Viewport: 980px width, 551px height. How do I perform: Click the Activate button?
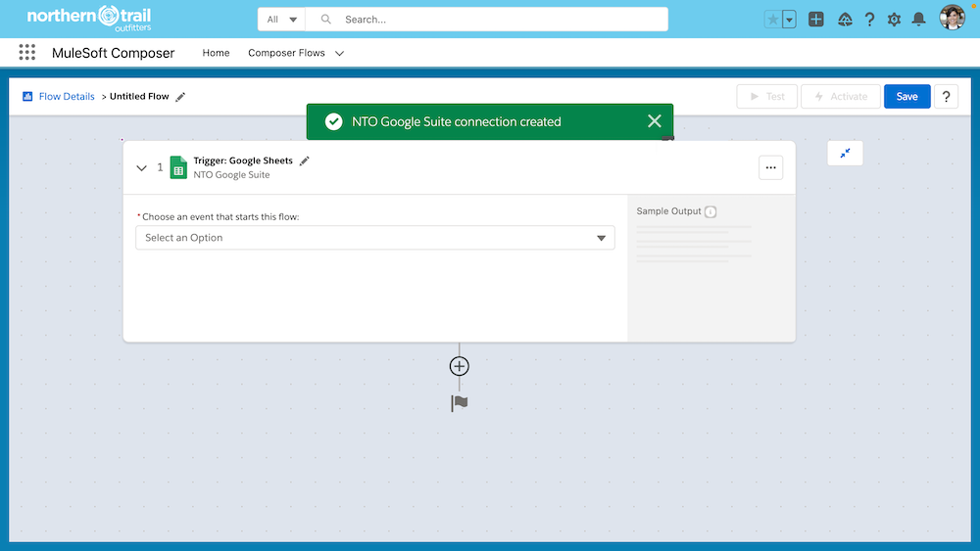pyautogui.click(x=841, y=97)
